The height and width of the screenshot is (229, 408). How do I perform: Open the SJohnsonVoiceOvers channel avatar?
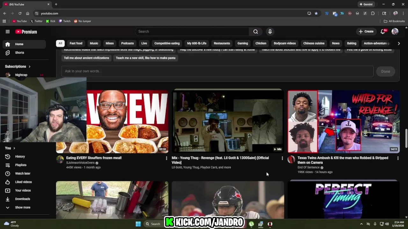[x=60, y=159]
